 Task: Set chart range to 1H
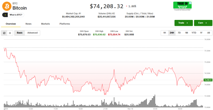click(164, 33)
